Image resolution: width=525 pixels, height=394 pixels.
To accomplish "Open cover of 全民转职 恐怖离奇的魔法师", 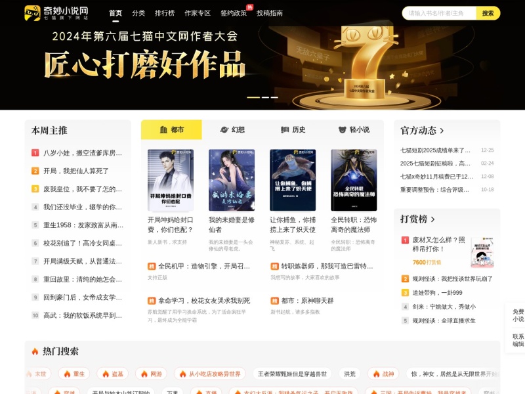I will [x=354, y=180].
